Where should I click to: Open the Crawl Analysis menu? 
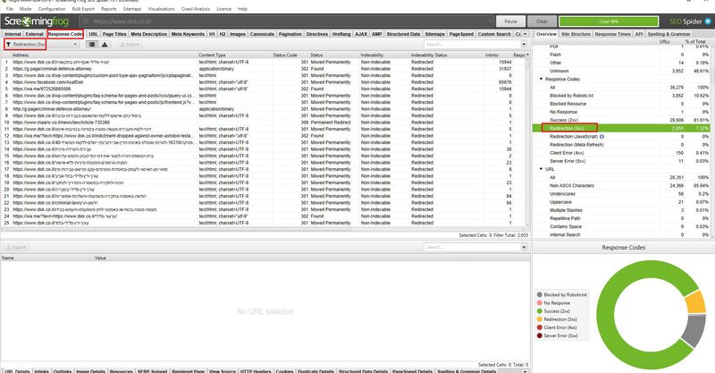click(x=196, y=9)
